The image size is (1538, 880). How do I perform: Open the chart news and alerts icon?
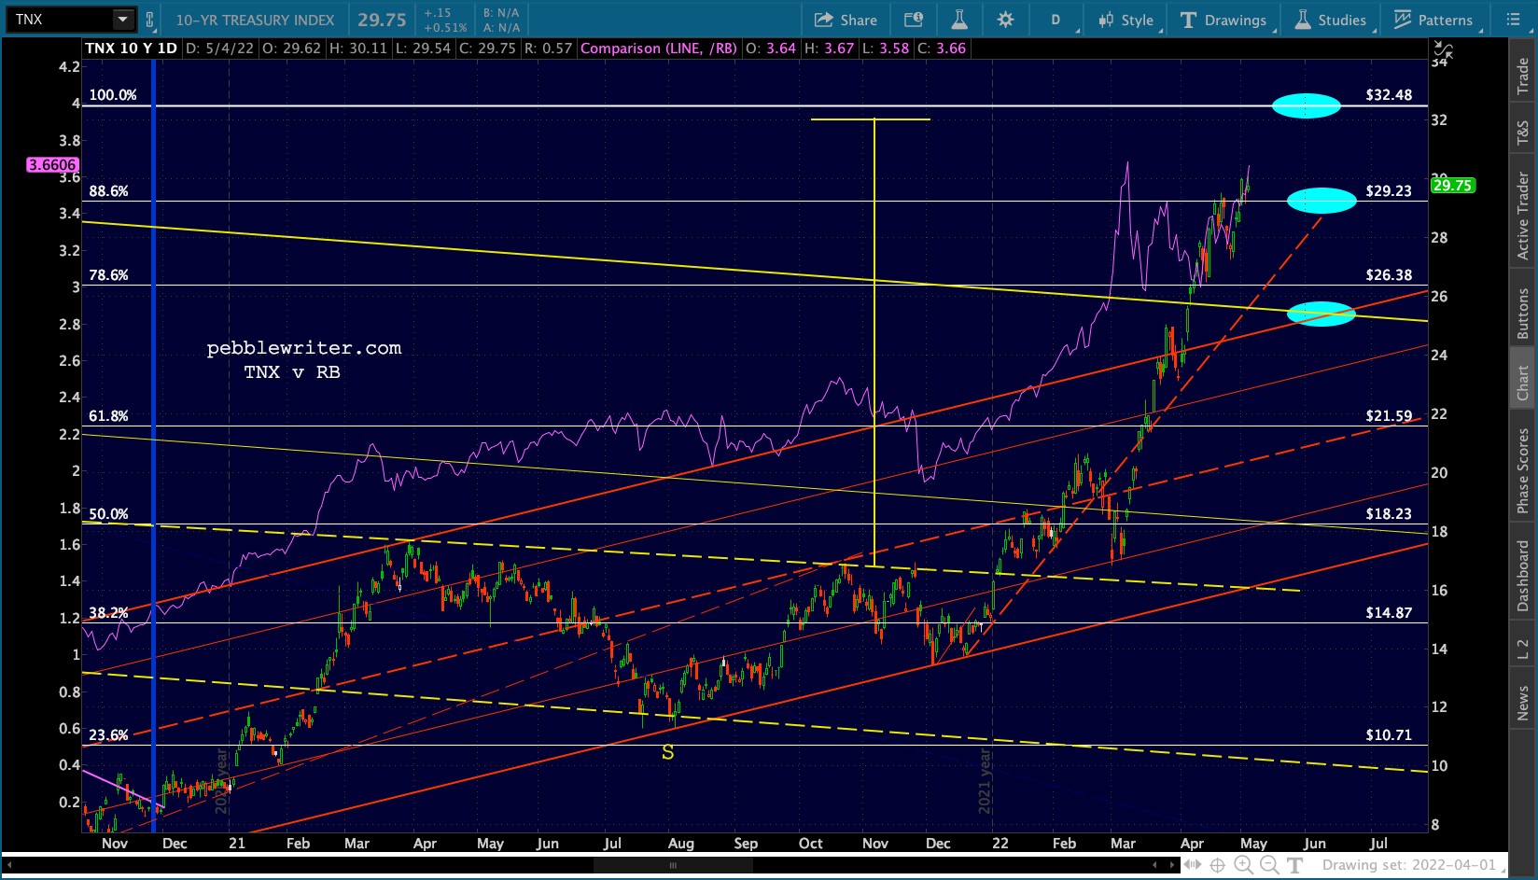tap(914, 20)
